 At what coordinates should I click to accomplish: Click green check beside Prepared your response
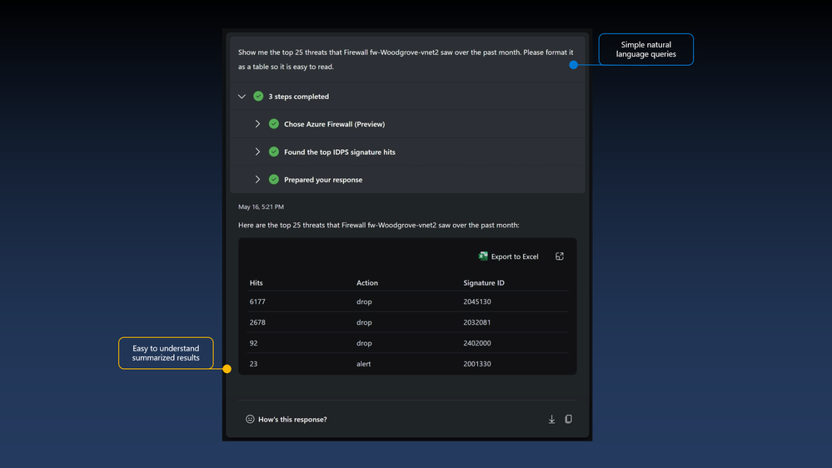coord(274,179)
